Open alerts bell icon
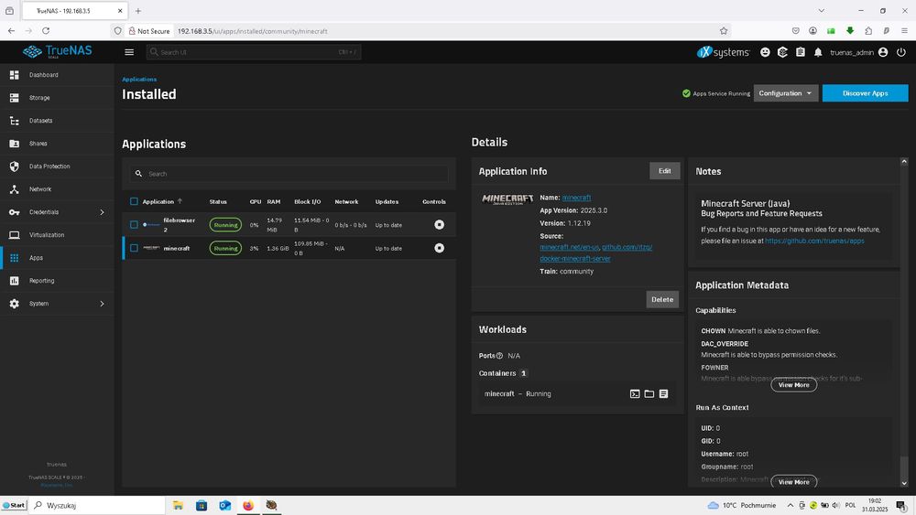 point(818,52)
